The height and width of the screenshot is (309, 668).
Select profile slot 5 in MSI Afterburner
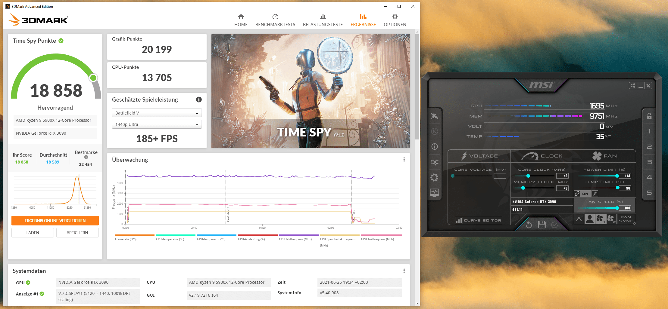tap(649, 193)
